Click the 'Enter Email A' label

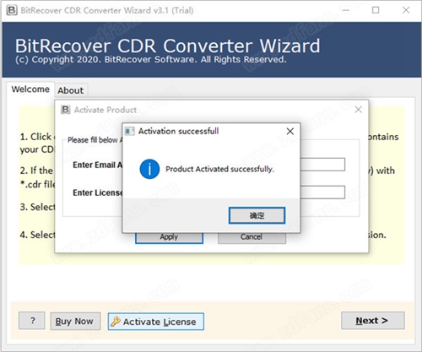(x=98, y=165)
